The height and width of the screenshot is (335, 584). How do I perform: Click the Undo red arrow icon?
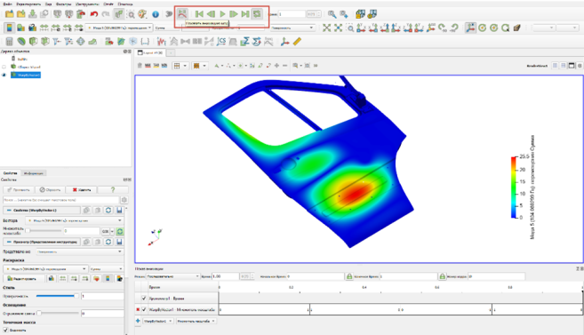pyautogui.click(x=94, y=14)
